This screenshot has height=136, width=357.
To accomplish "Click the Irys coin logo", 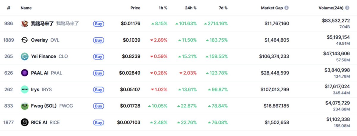I will click(25, 89).
